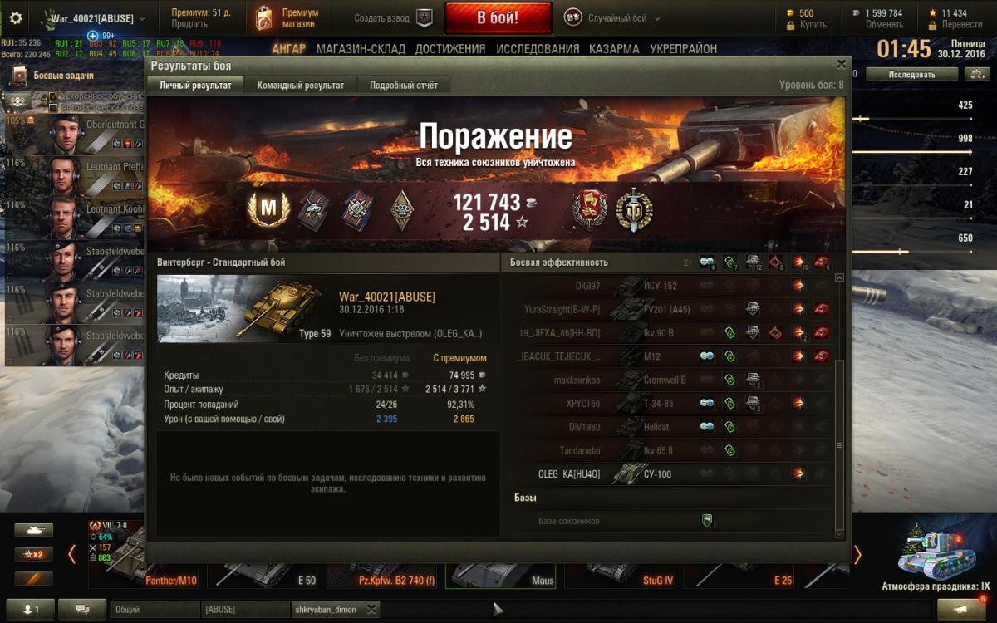
Task: Click the battle effectiveness list scrollbar
Action: (839, 402)
